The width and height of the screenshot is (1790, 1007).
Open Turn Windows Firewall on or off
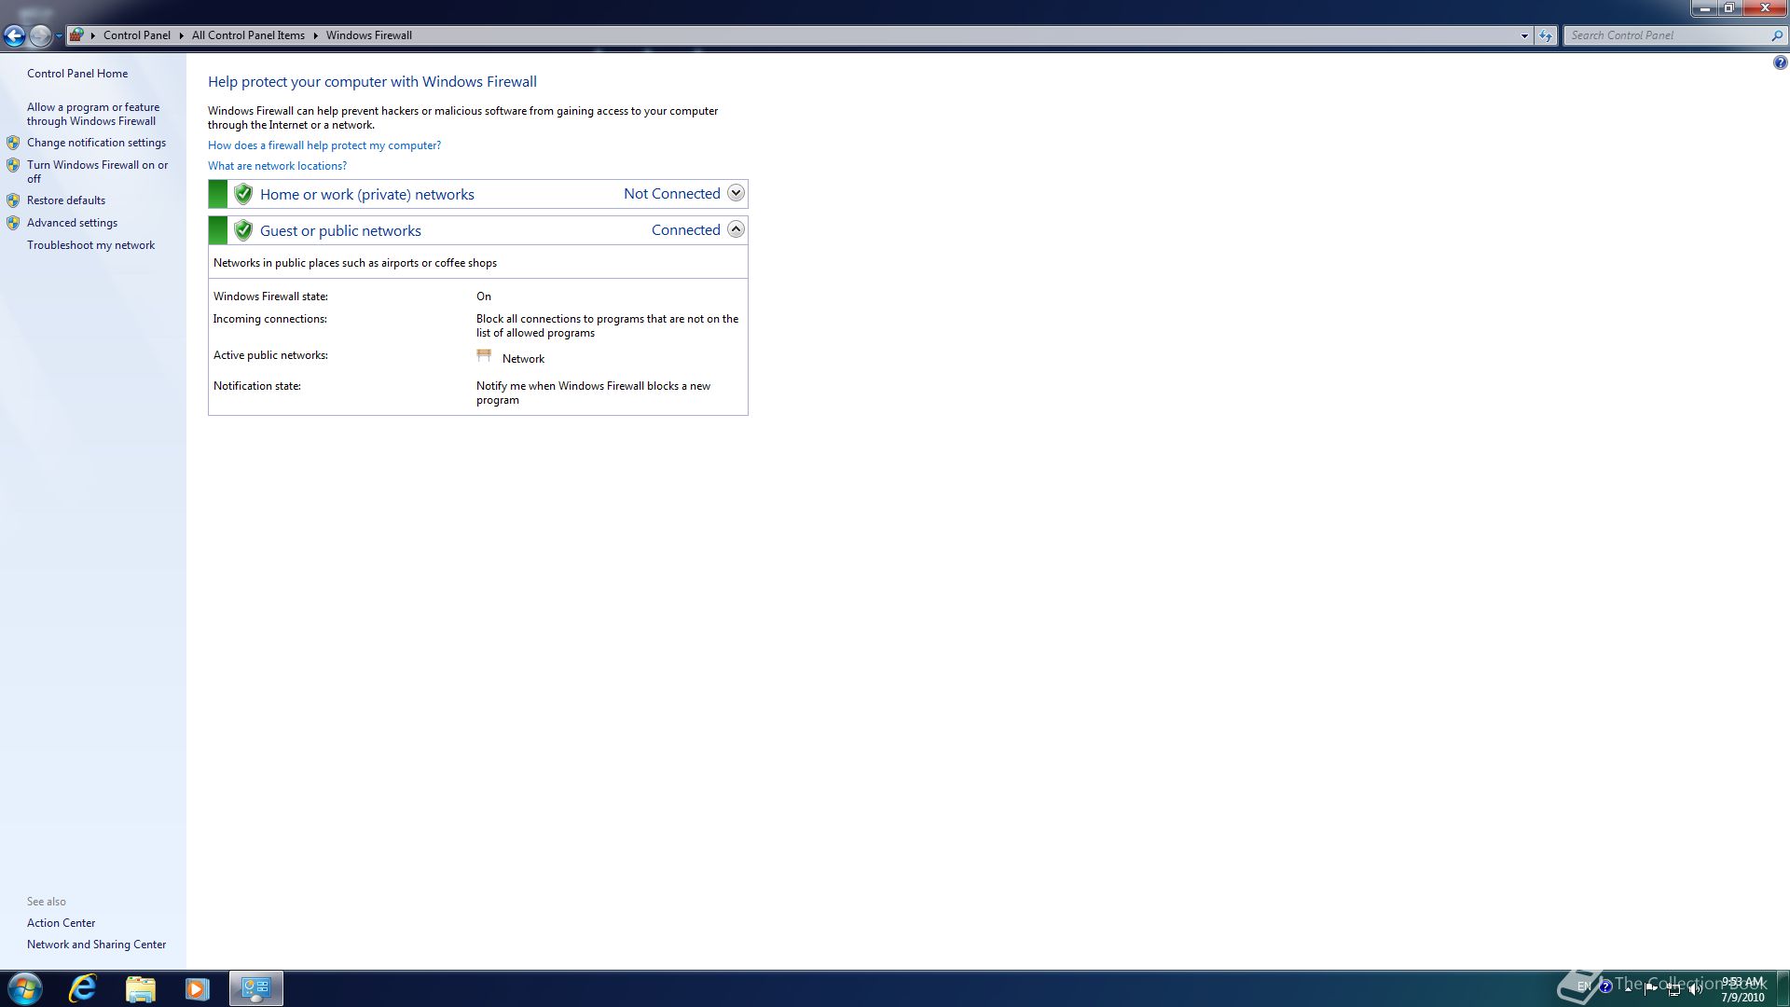click(98, 172)
